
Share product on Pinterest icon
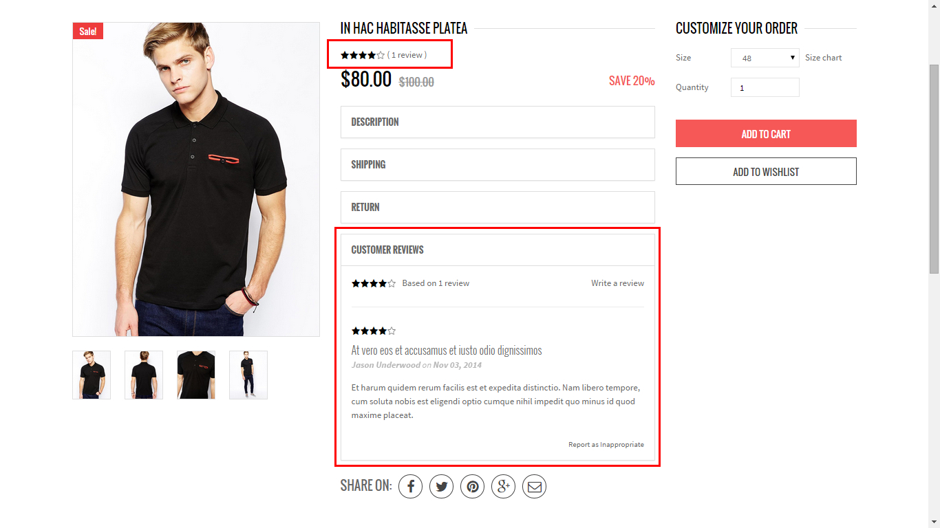(472, 487)
